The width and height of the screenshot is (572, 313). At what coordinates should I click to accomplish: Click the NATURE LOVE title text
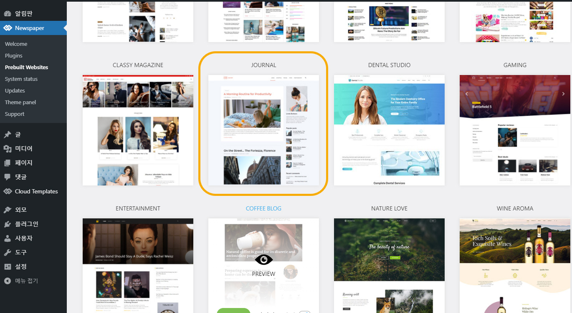point(389,208)
